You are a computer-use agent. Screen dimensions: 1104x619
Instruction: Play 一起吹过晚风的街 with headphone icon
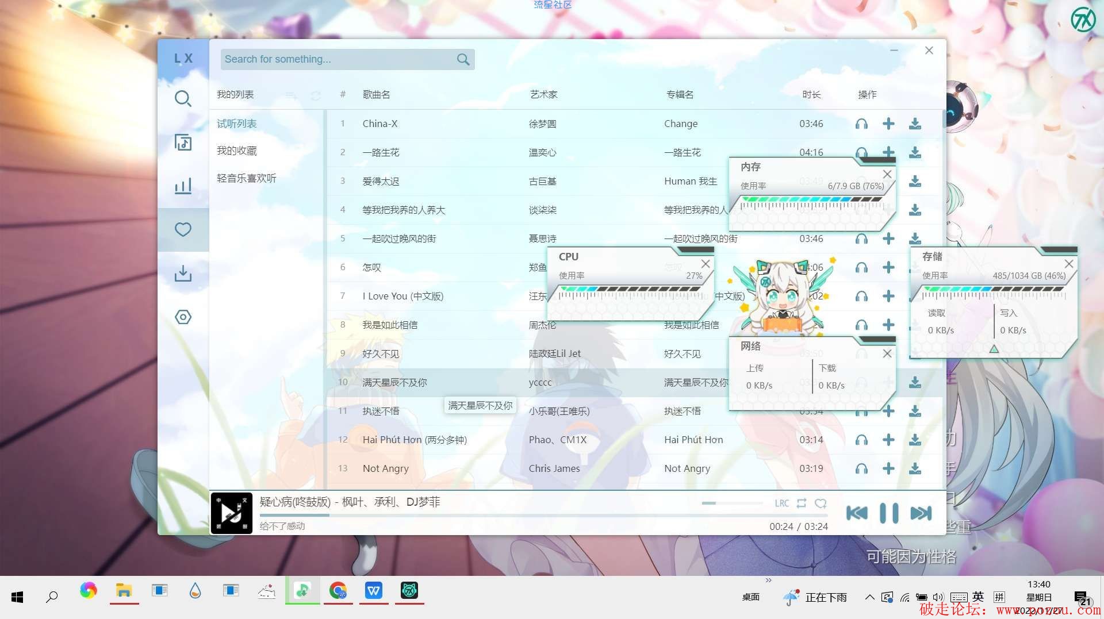[861, 239]
